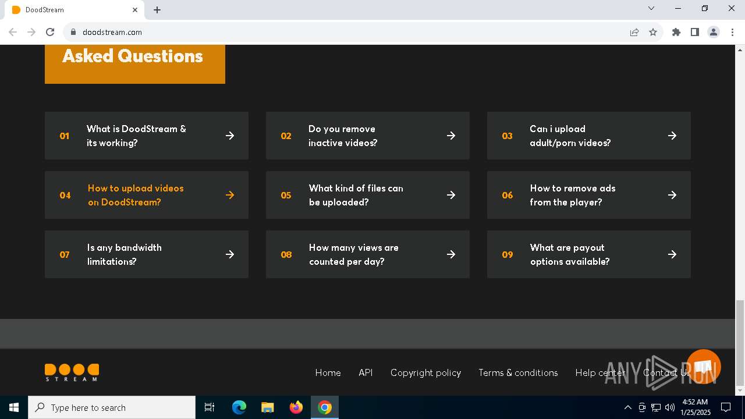Open the Windows notification center
745x419 pixels.
pos(726,407)
